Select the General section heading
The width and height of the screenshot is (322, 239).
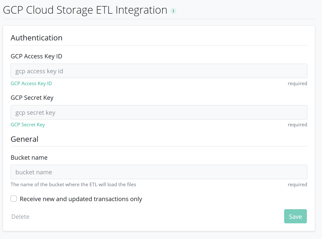24,139
